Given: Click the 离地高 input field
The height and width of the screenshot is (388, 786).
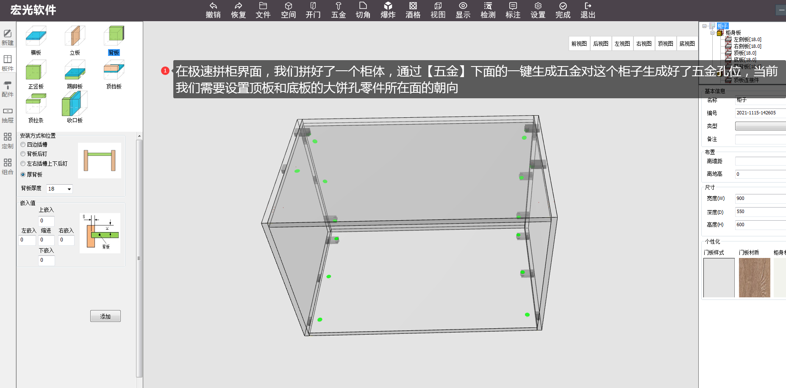Looking at the screenshot, I should pyautogui.click(x=761, y=174).
